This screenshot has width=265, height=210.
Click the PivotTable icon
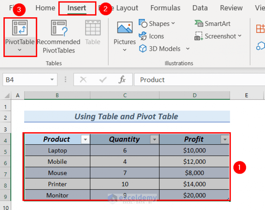point(20,28)
